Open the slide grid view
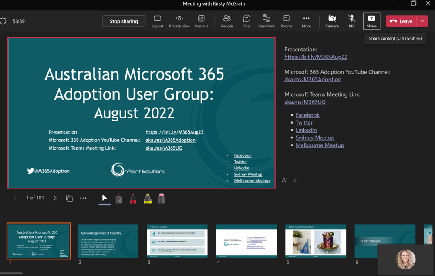 tap(69, 198)
